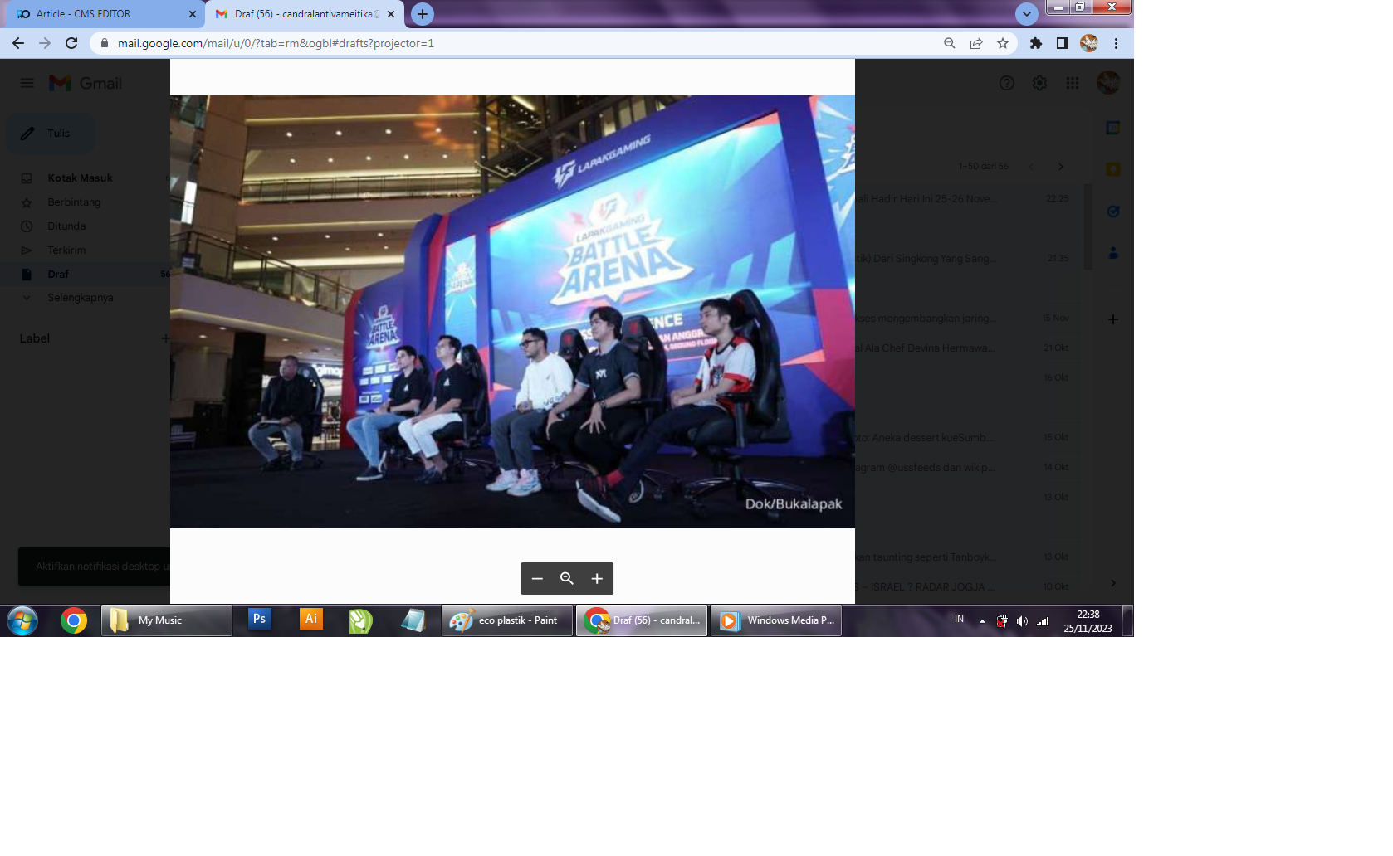The width and height of the screenshot is (1393, 856).
Task: Zoom out the image with minus button
Action: [537, 579]
